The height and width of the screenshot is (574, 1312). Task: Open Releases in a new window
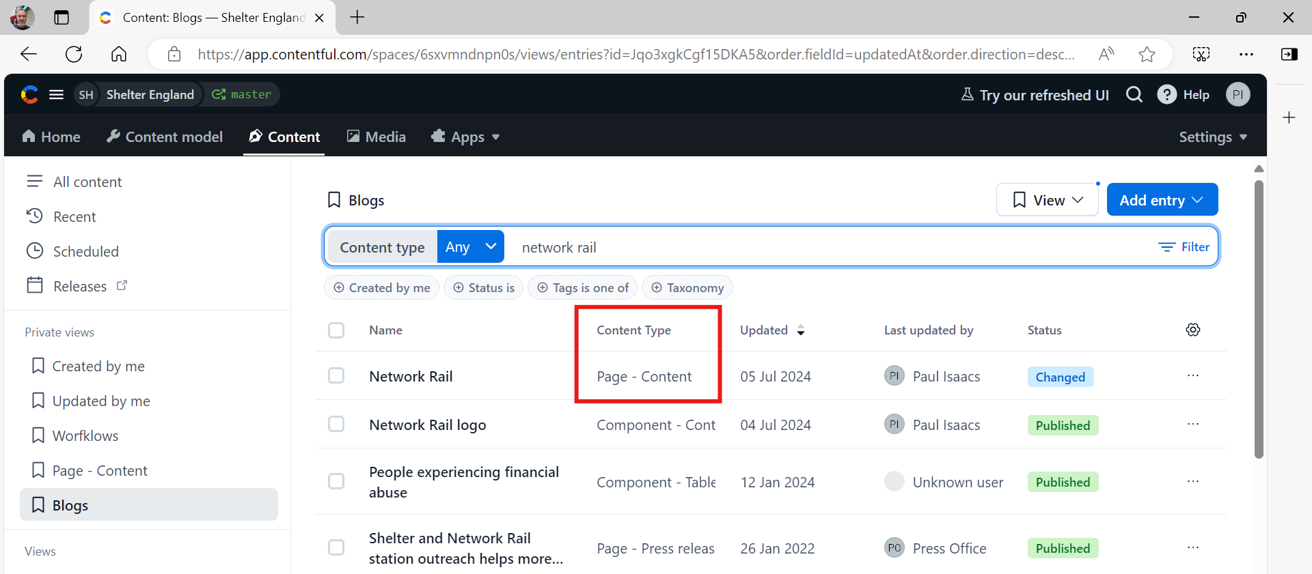point(77,287)
